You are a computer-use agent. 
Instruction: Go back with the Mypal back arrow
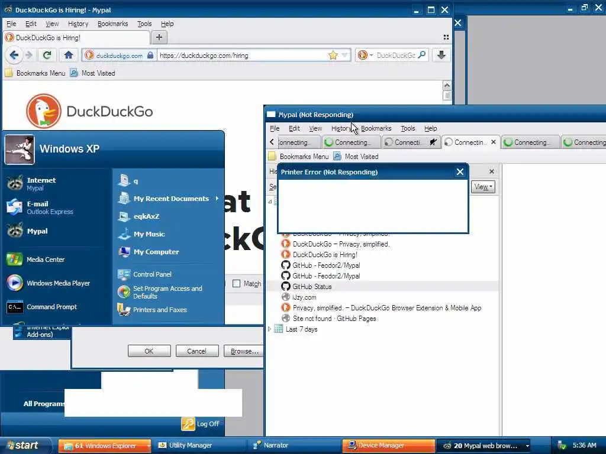[14, 55]
